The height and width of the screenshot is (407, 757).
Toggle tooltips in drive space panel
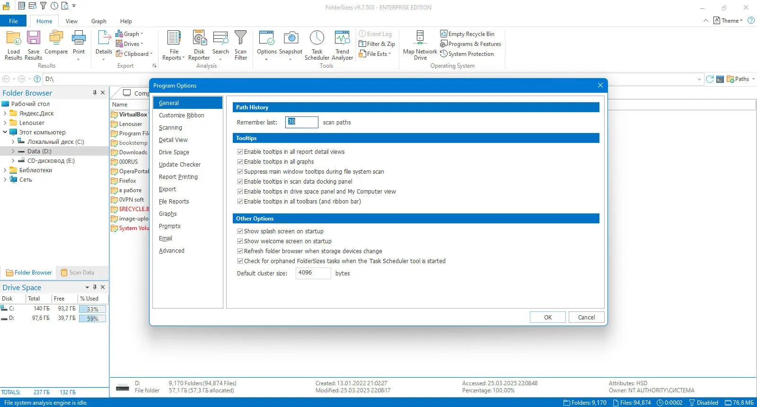240,192
